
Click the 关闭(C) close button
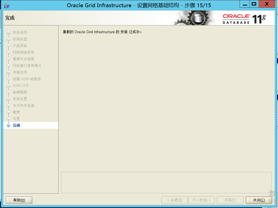[x=259, y=200]
